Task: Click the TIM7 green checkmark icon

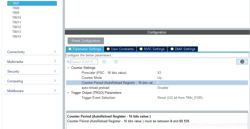Action: pos(9,3)
